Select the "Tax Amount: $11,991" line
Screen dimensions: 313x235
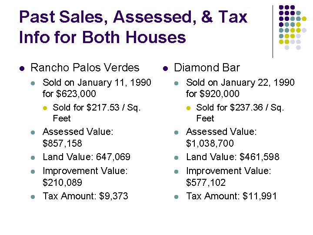coord(231,196)
